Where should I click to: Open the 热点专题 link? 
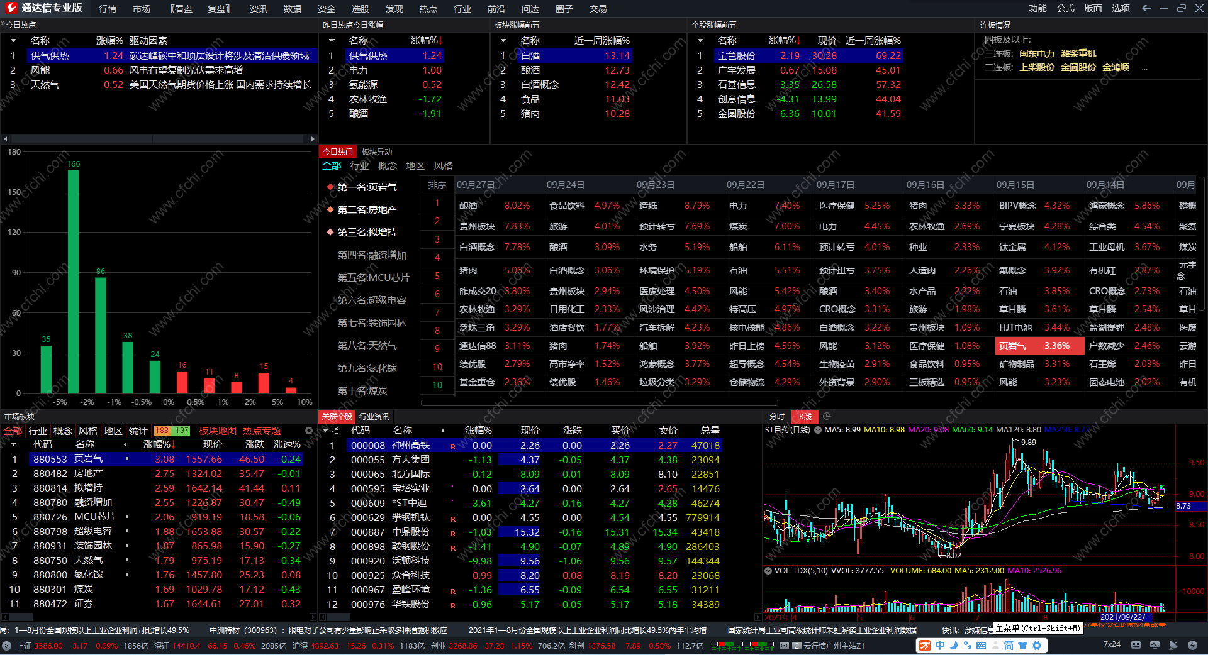262,431
